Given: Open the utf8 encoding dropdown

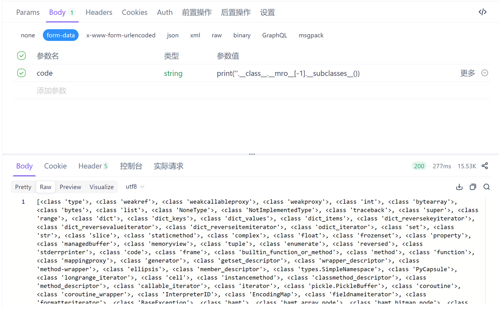Looking at the screenshot, I should 135,187.
